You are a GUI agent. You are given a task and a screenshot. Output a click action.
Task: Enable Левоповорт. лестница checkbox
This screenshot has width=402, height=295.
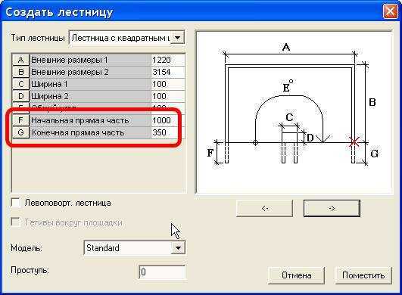(16, 203)
